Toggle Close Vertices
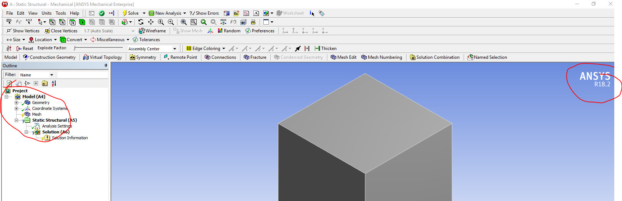The height and width of the screenshot is (201, 622). tap(61, 31)
